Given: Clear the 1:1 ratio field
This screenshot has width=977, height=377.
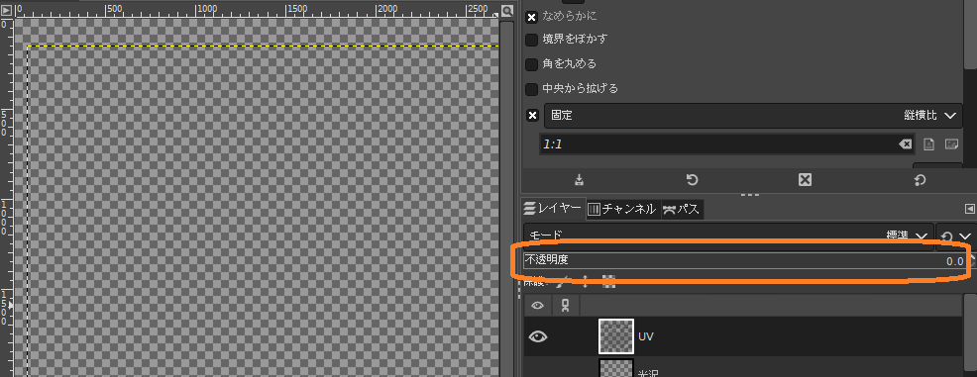Looking at the screenshot, I should [x=905, y=144].
